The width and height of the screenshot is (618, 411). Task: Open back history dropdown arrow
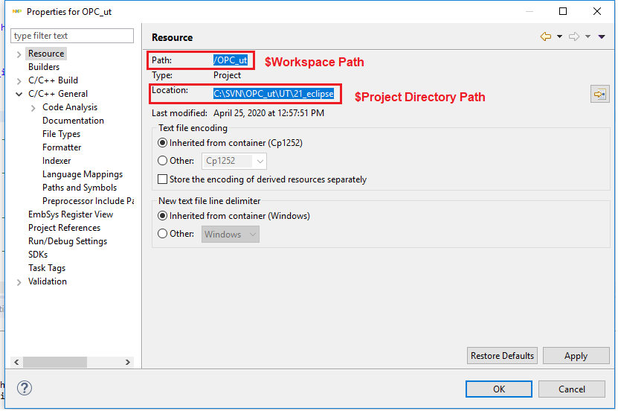click(x=559, y=36)
